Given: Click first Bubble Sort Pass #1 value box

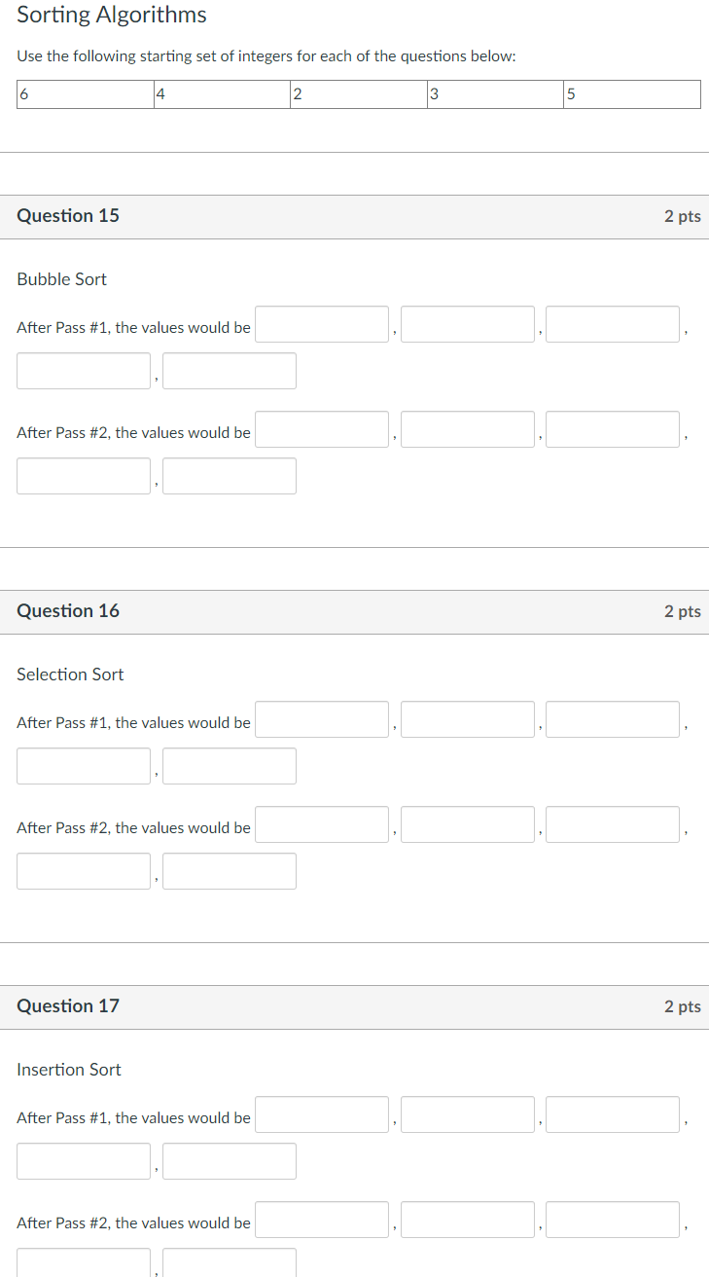Looking at the screenshot, I should (x=322, y=324).
